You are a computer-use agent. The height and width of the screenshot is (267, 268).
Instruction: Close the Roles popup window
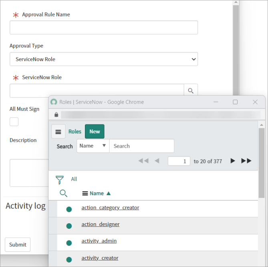pos(255,102)
